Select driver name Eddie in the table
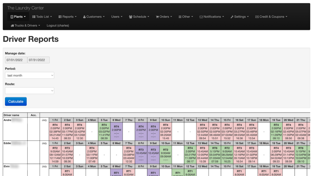313x176 pixels. click(x=7, y=143)
